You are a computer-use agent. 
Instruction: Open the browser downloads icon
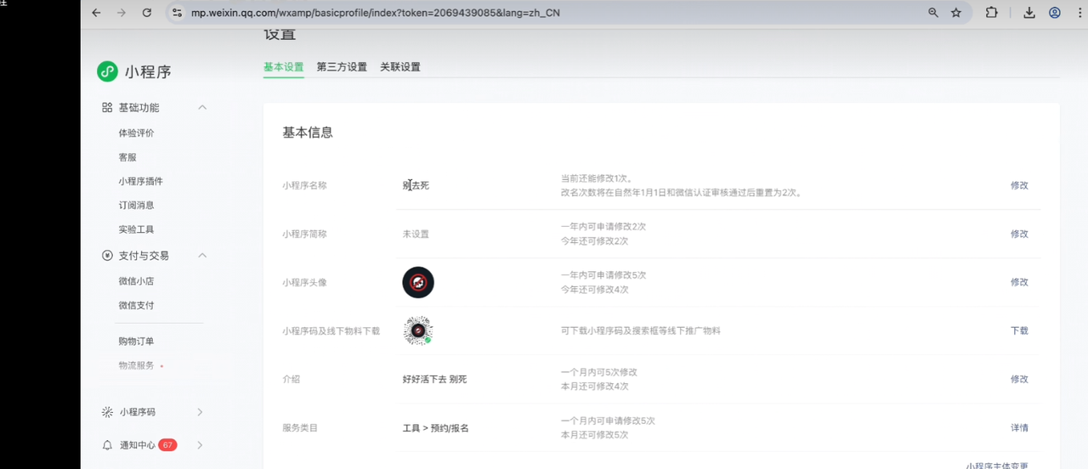1029,13
